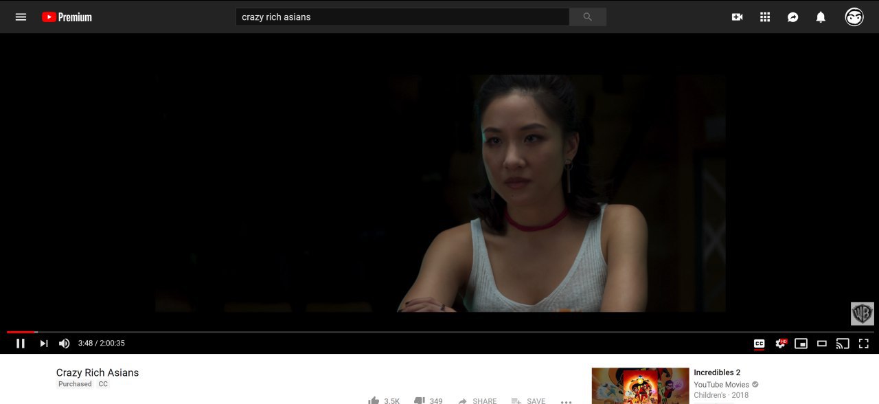Mute the video volume

pyautogui.click(x=65, y=344)
